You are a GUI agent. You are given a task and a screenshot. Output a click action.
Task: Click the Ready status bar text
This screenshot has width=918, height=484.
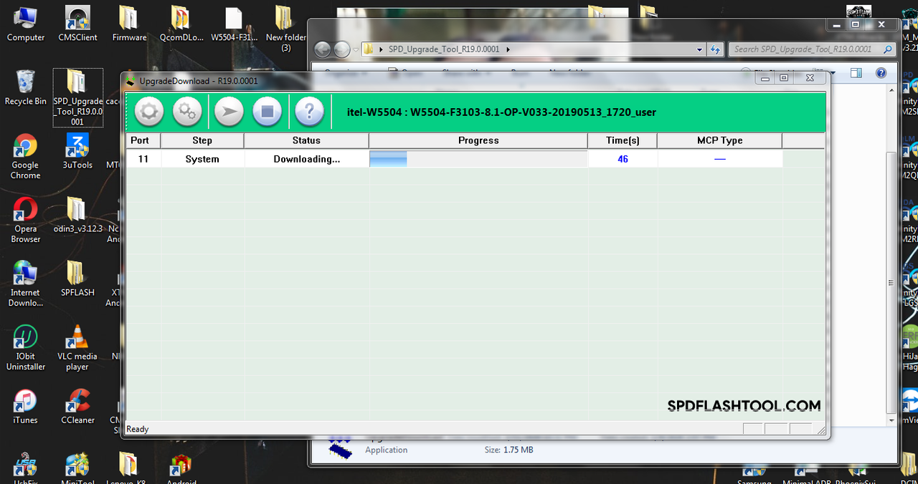pyautogui.click(x=138, y=429)
